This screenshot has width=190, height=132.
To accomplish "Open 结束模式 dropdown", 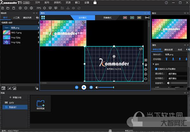I will 178,79.
